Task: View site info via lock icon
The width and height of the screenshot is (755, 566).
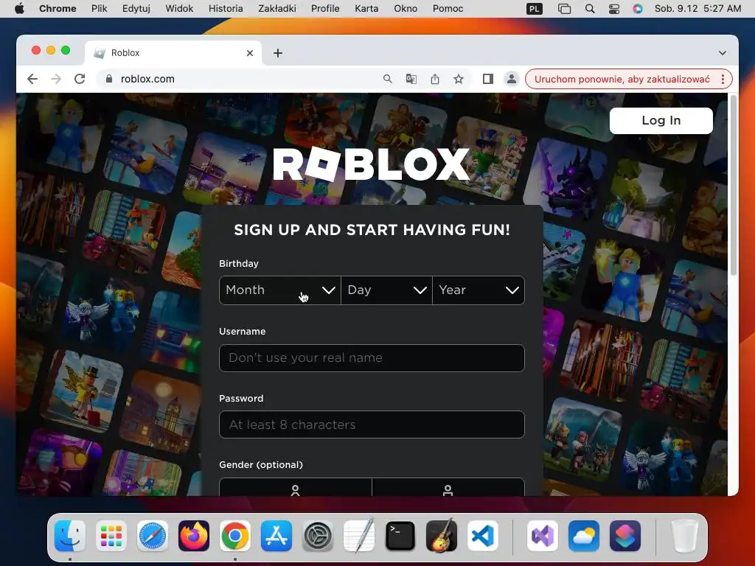Action: pos(109,79)
